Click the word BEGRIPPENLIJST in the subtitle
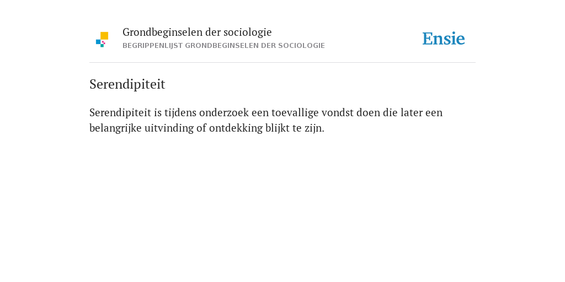This screenshot has width=565, height=282. point(152,46)
